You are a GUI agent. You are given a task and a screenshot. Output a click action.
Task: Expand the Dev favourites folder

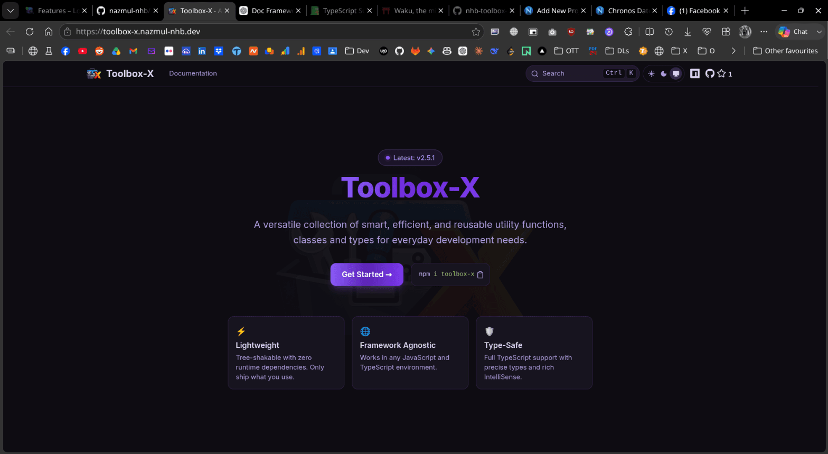(357, 51)
